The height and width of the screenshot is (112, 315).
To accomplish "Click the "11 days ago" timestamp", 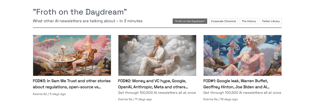I will 143,99.
